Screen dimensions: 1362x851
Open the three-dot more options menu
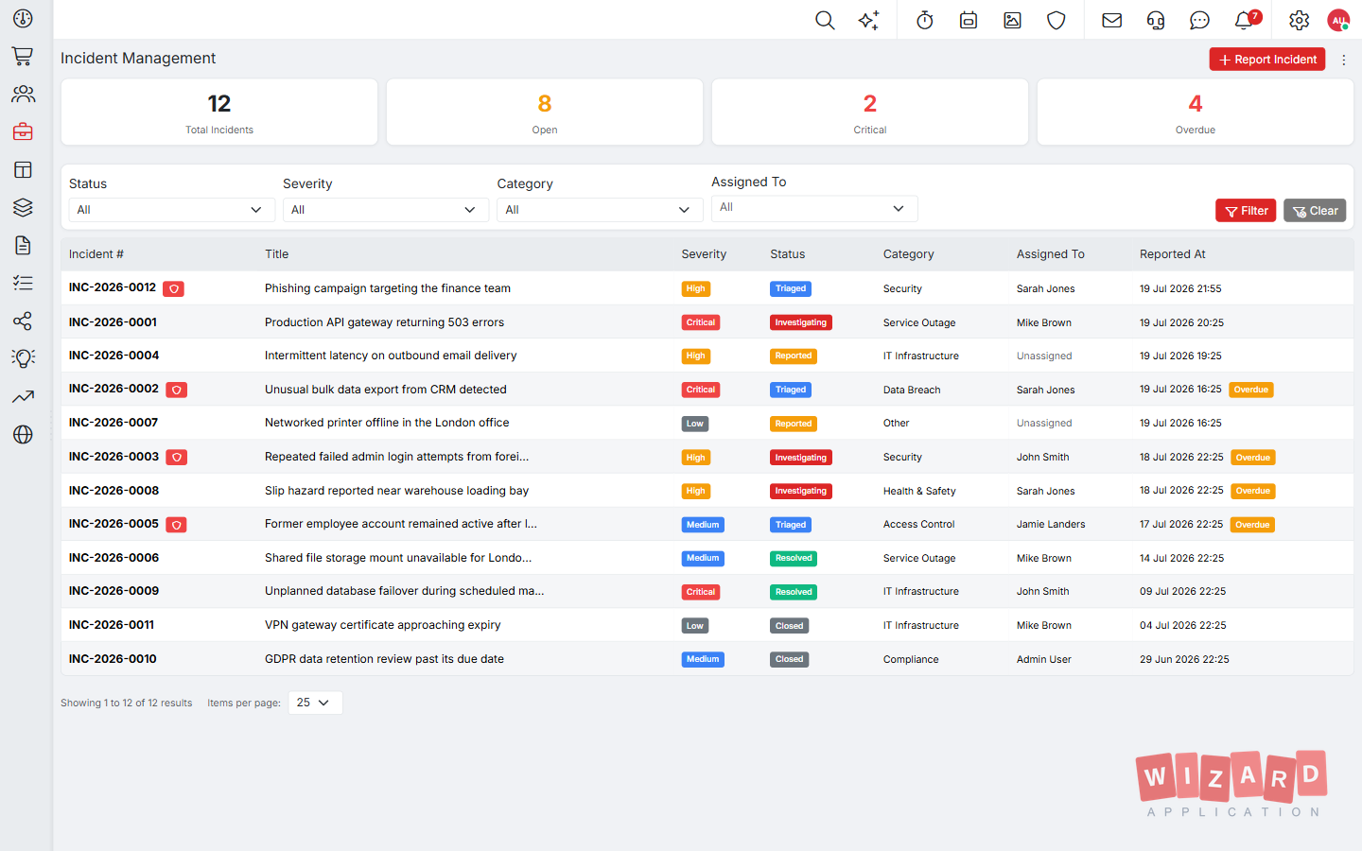[x=1344, y=60]
